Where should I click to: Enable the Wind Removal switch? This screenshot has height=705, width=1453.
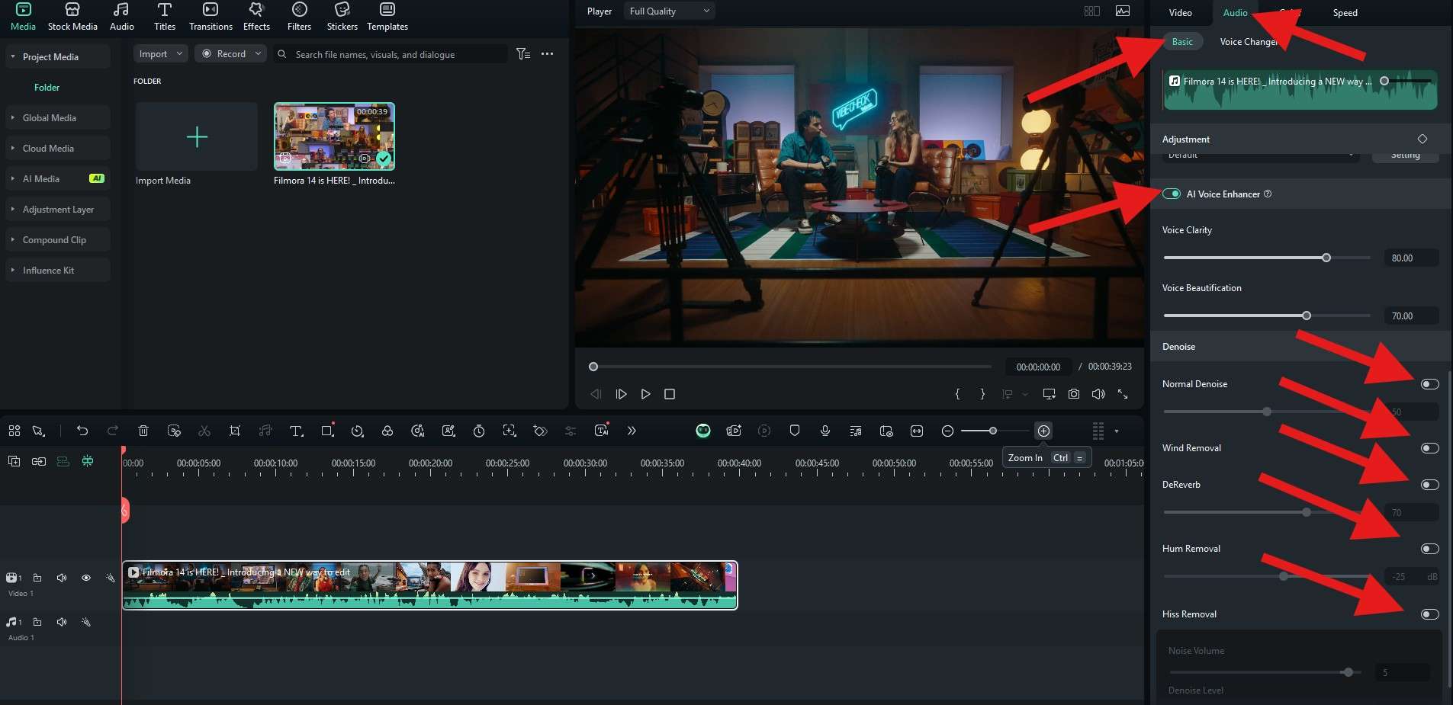[1430, 448]
